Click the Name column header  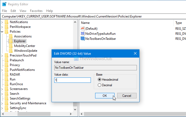click(126, 23)
